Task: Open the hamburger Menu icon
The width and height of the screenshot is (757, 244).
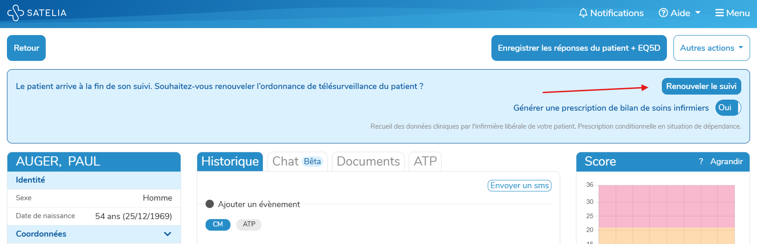Action: (720, 13)
